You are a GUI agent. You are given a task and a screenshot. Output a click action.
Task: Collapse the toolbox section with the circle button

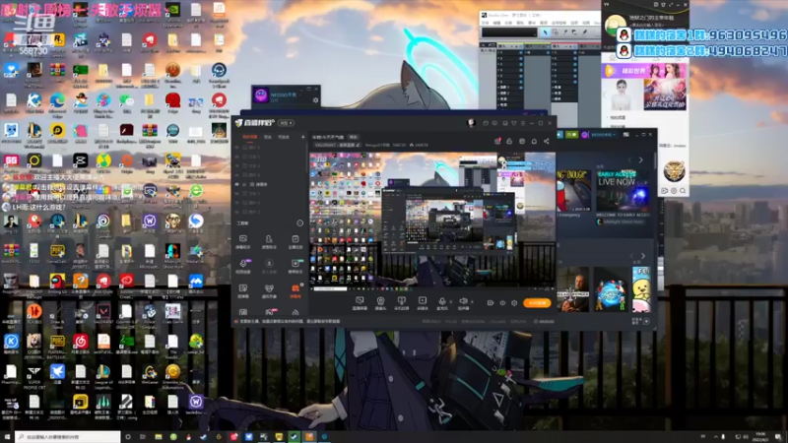point(300,223)
